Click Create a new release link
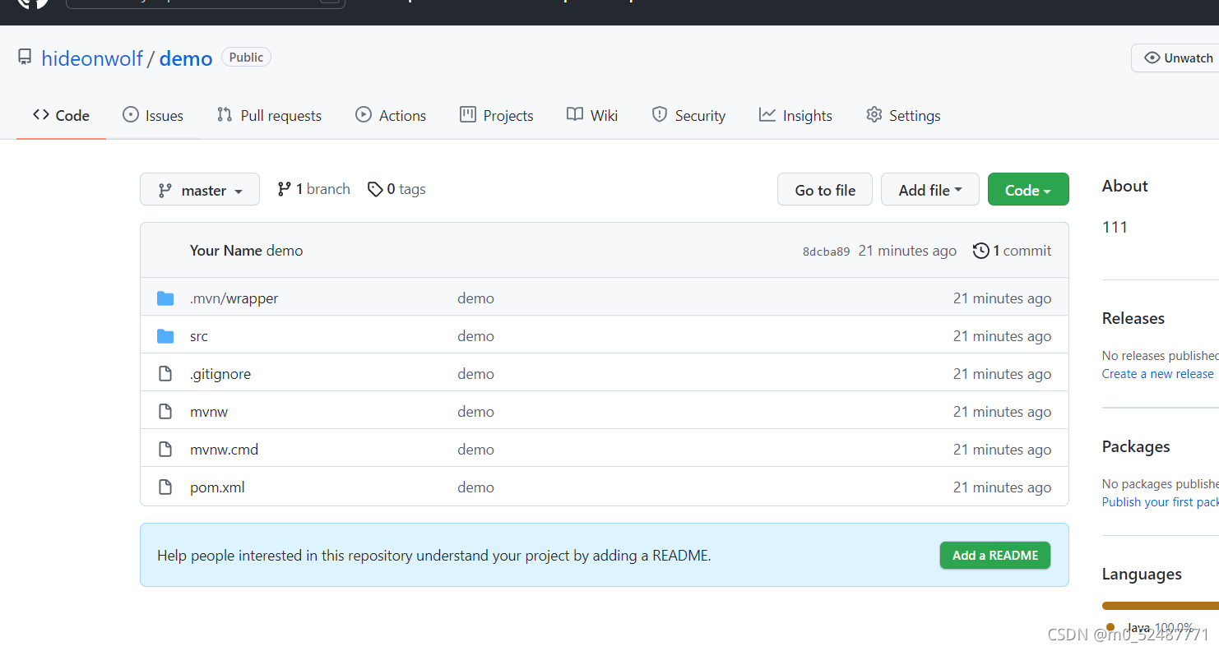This screenshot has height=651, width=1219. tap(1157, 374)
